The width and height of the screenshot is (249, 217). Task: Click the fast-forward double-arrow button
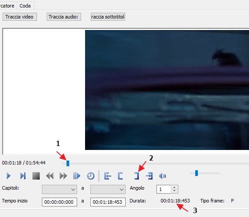point(63,176)
